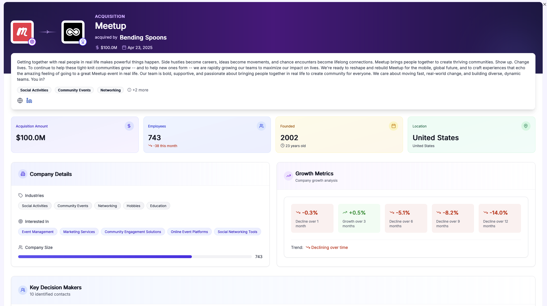Click the dollar icon beside $100.0M header

point(97,48)
